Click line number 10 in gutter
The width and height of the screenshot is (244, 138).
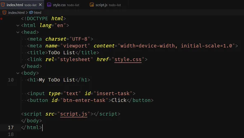coord(11,80)
